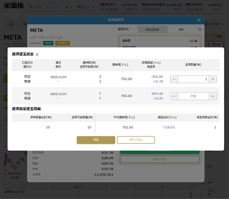The height and width of the screenshot is (199, 229).
Task: Open the 一覧ビュー dropdown
Action: tap(84, 7)
